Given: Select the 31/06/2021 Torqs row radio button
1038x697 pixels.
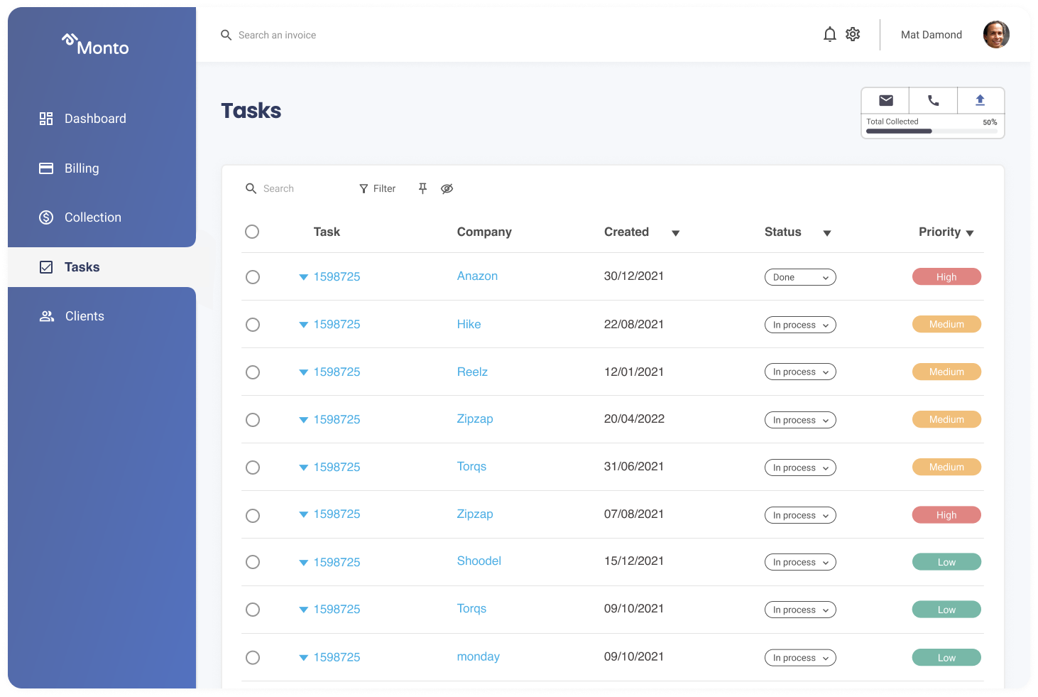Looking at the screenshot, I should [253, 468].
